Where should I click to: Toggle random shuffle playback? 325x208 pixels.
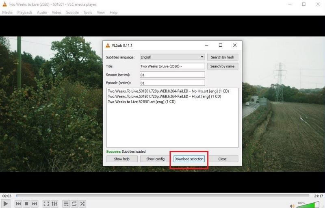coord(82,204)
